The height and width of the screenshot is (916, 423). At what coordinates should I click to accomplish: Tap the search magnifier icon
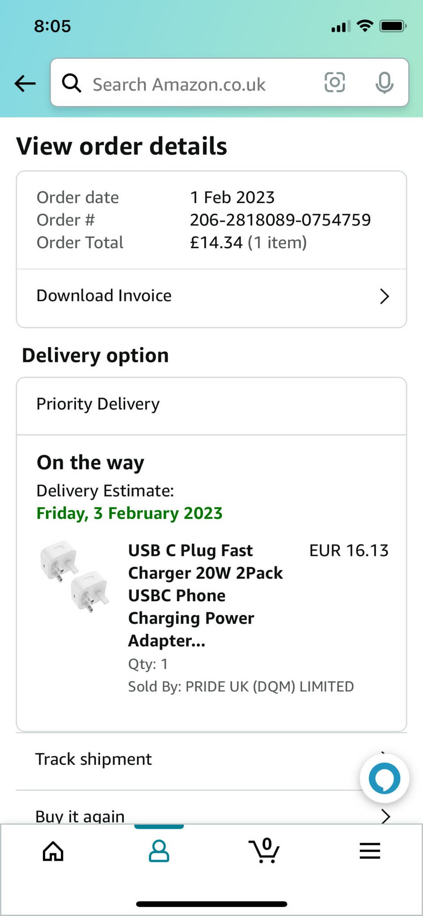point(72,83)
